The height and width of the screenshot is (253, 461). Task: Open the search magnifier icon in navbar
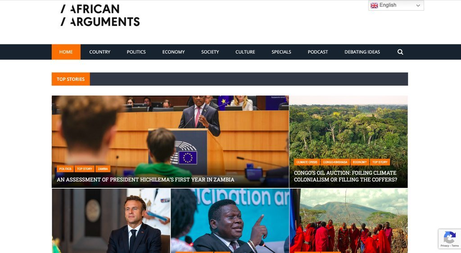[400, 52]
